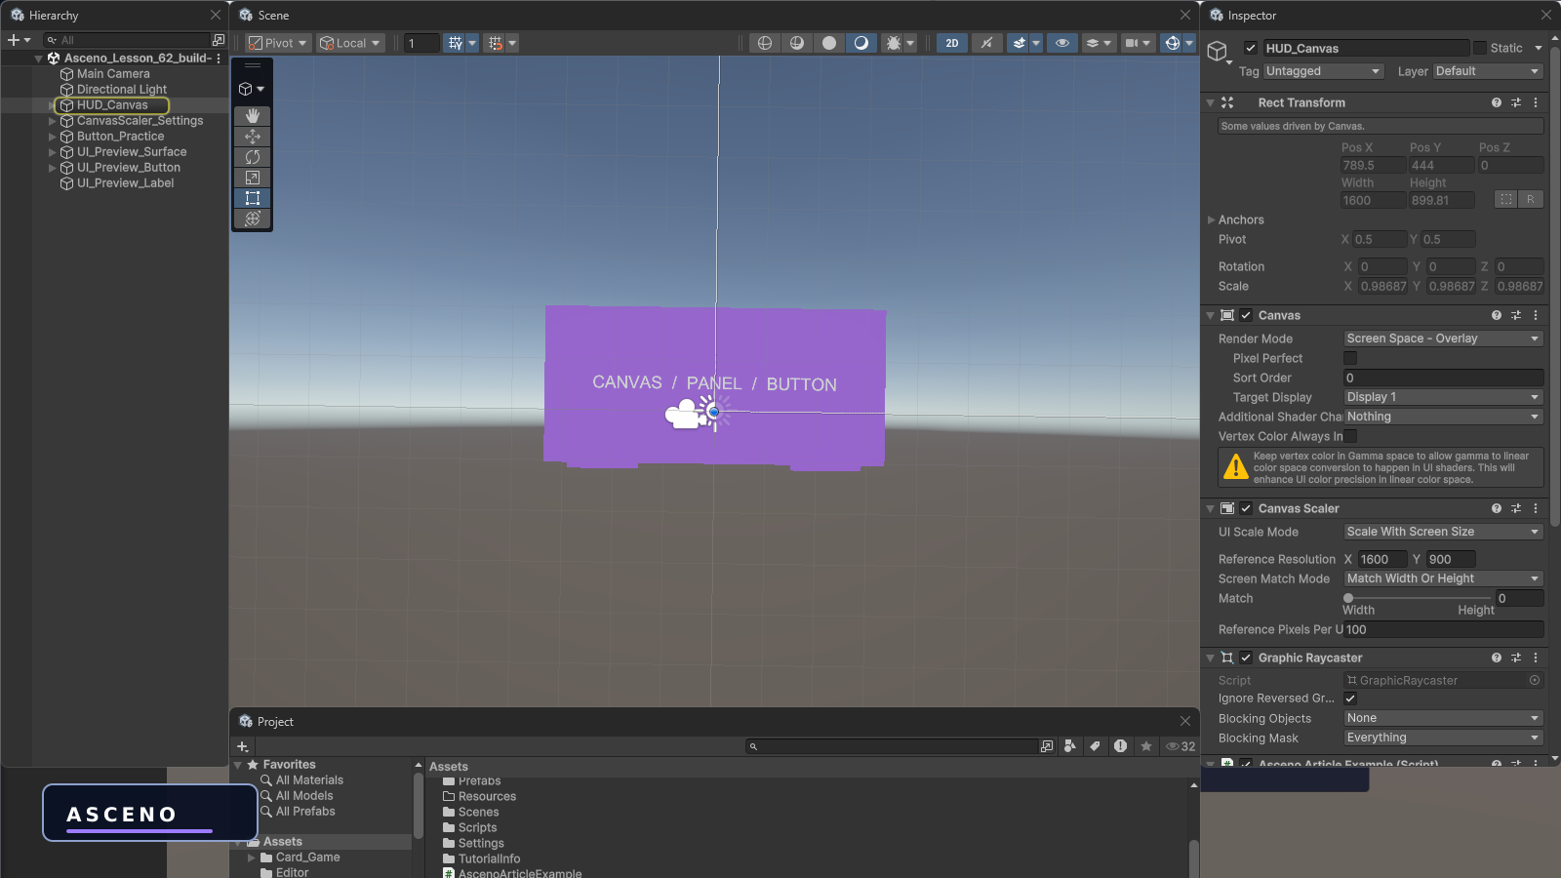Enable the Static checkbox
1561x878 pixels.
coord(1480,48)
